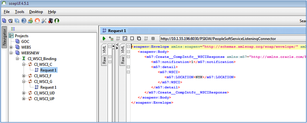The image size is (307, 123).
Task: Select Request 1 under CI_WSCI_C
Action: click(49, 70)
